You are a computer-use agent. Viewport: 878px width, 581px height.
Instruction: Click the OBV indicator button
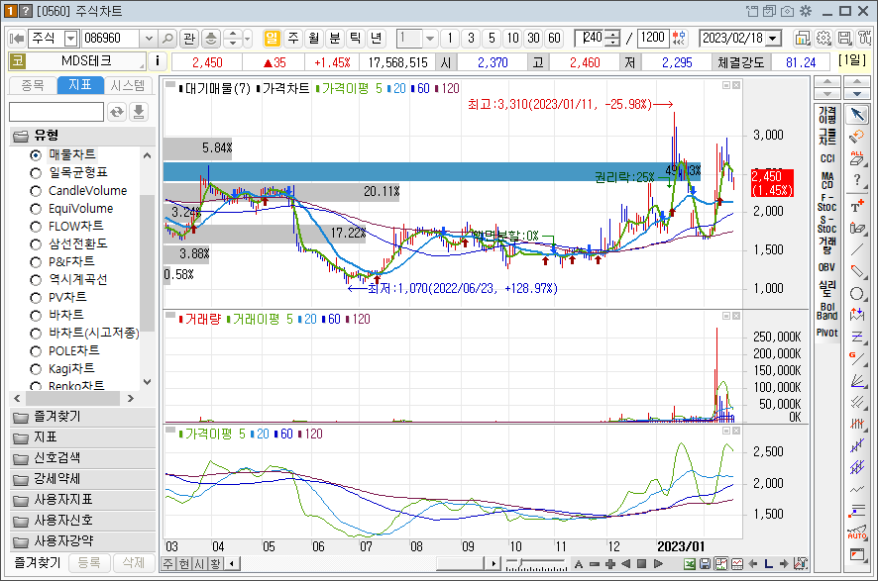pos(827,267)
